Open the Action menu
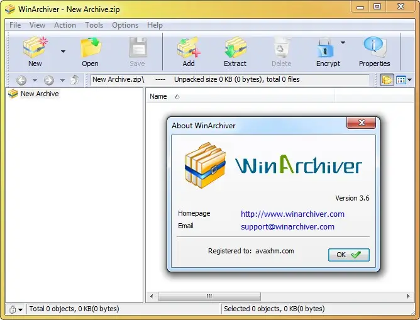This screenshot has height=320, width=420. [x=65, y=25]
